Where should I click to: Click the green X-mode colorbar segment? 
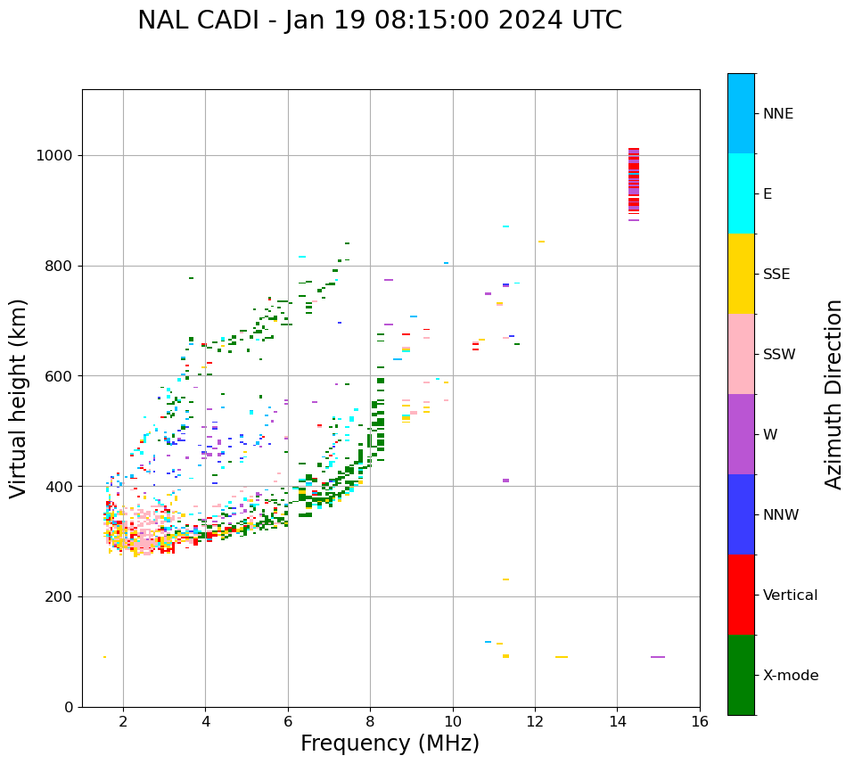click(741, 675)
